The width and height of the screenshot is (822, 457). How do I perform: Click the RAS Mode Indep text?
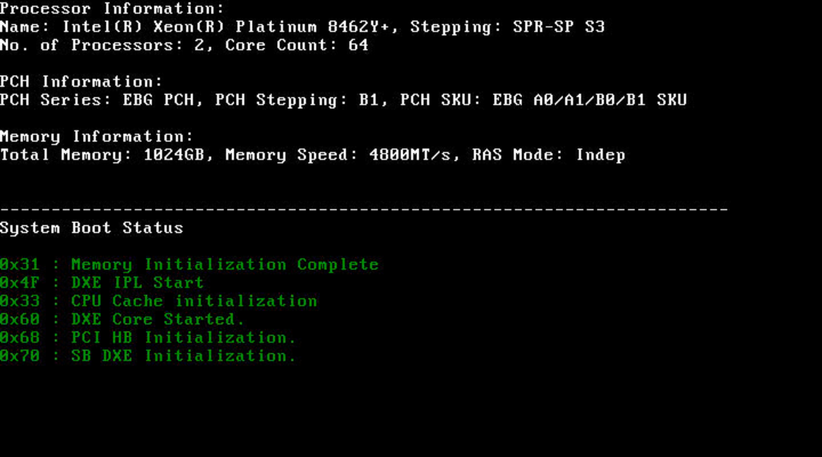[548, 155]
